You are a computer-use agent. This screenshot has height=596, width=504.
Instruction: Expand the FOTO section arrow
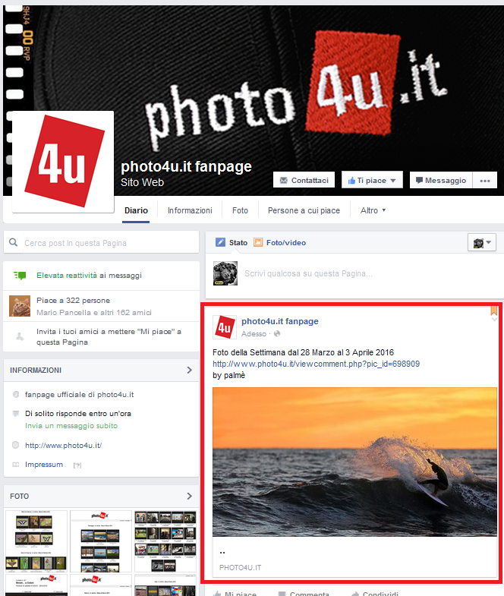(x=189, y=497)
